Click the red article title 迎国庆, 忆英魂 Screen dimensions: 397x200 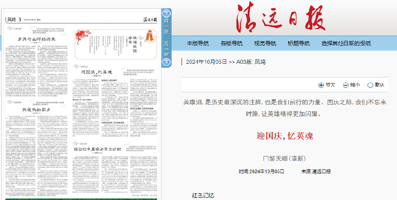pos(285,136)
